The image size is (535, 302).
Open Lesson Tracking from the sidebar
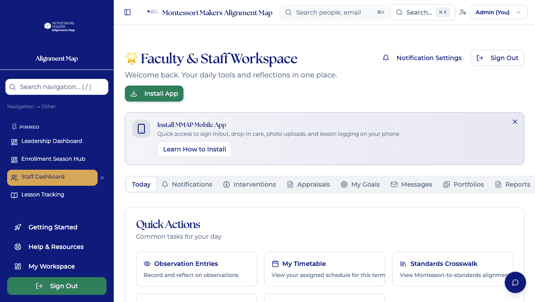(x=42, y=194)
